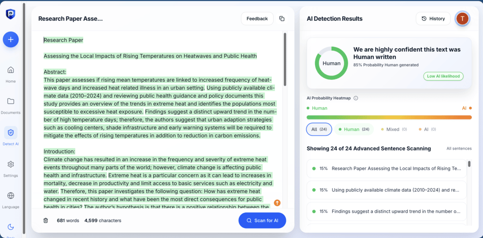Go to Home in sidebar

[x=10, y=74]
